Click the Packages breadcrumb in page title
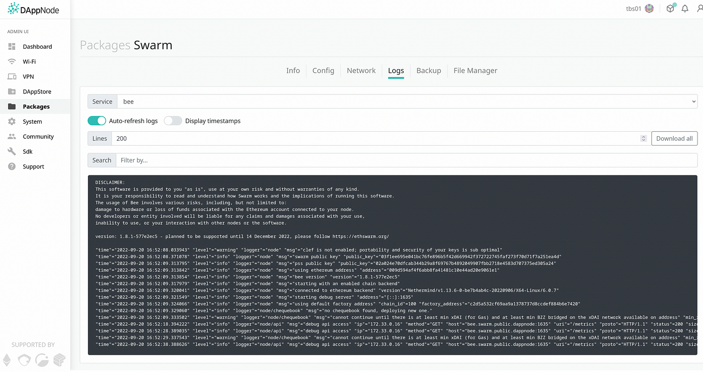The height and width of the screenshot is (372, 703). click(105, 45)
